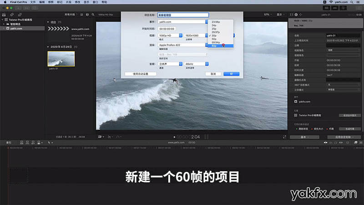Open the 1920x1080 resolution dropdown
This screenshot has height=205, width=364.
(196, 36)
